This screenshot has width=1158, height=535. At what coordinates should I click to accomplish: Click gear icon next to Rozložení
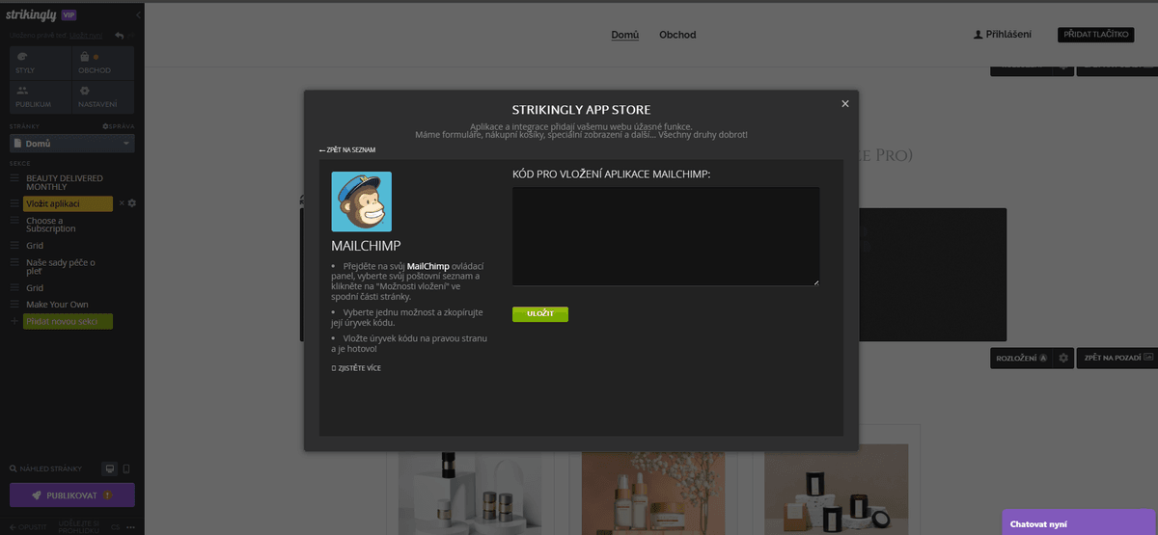pyautogui.click(x=1063, y=358)
